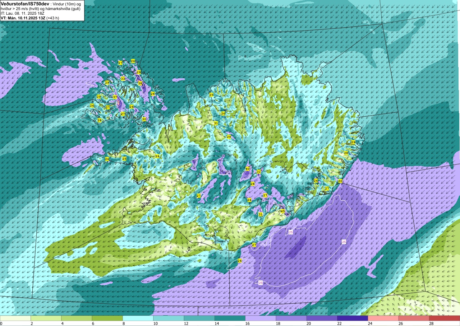Select the 26–28 m/s salmon legend swatch
This screenshot has width=460, height=326.
click(414, 318)
